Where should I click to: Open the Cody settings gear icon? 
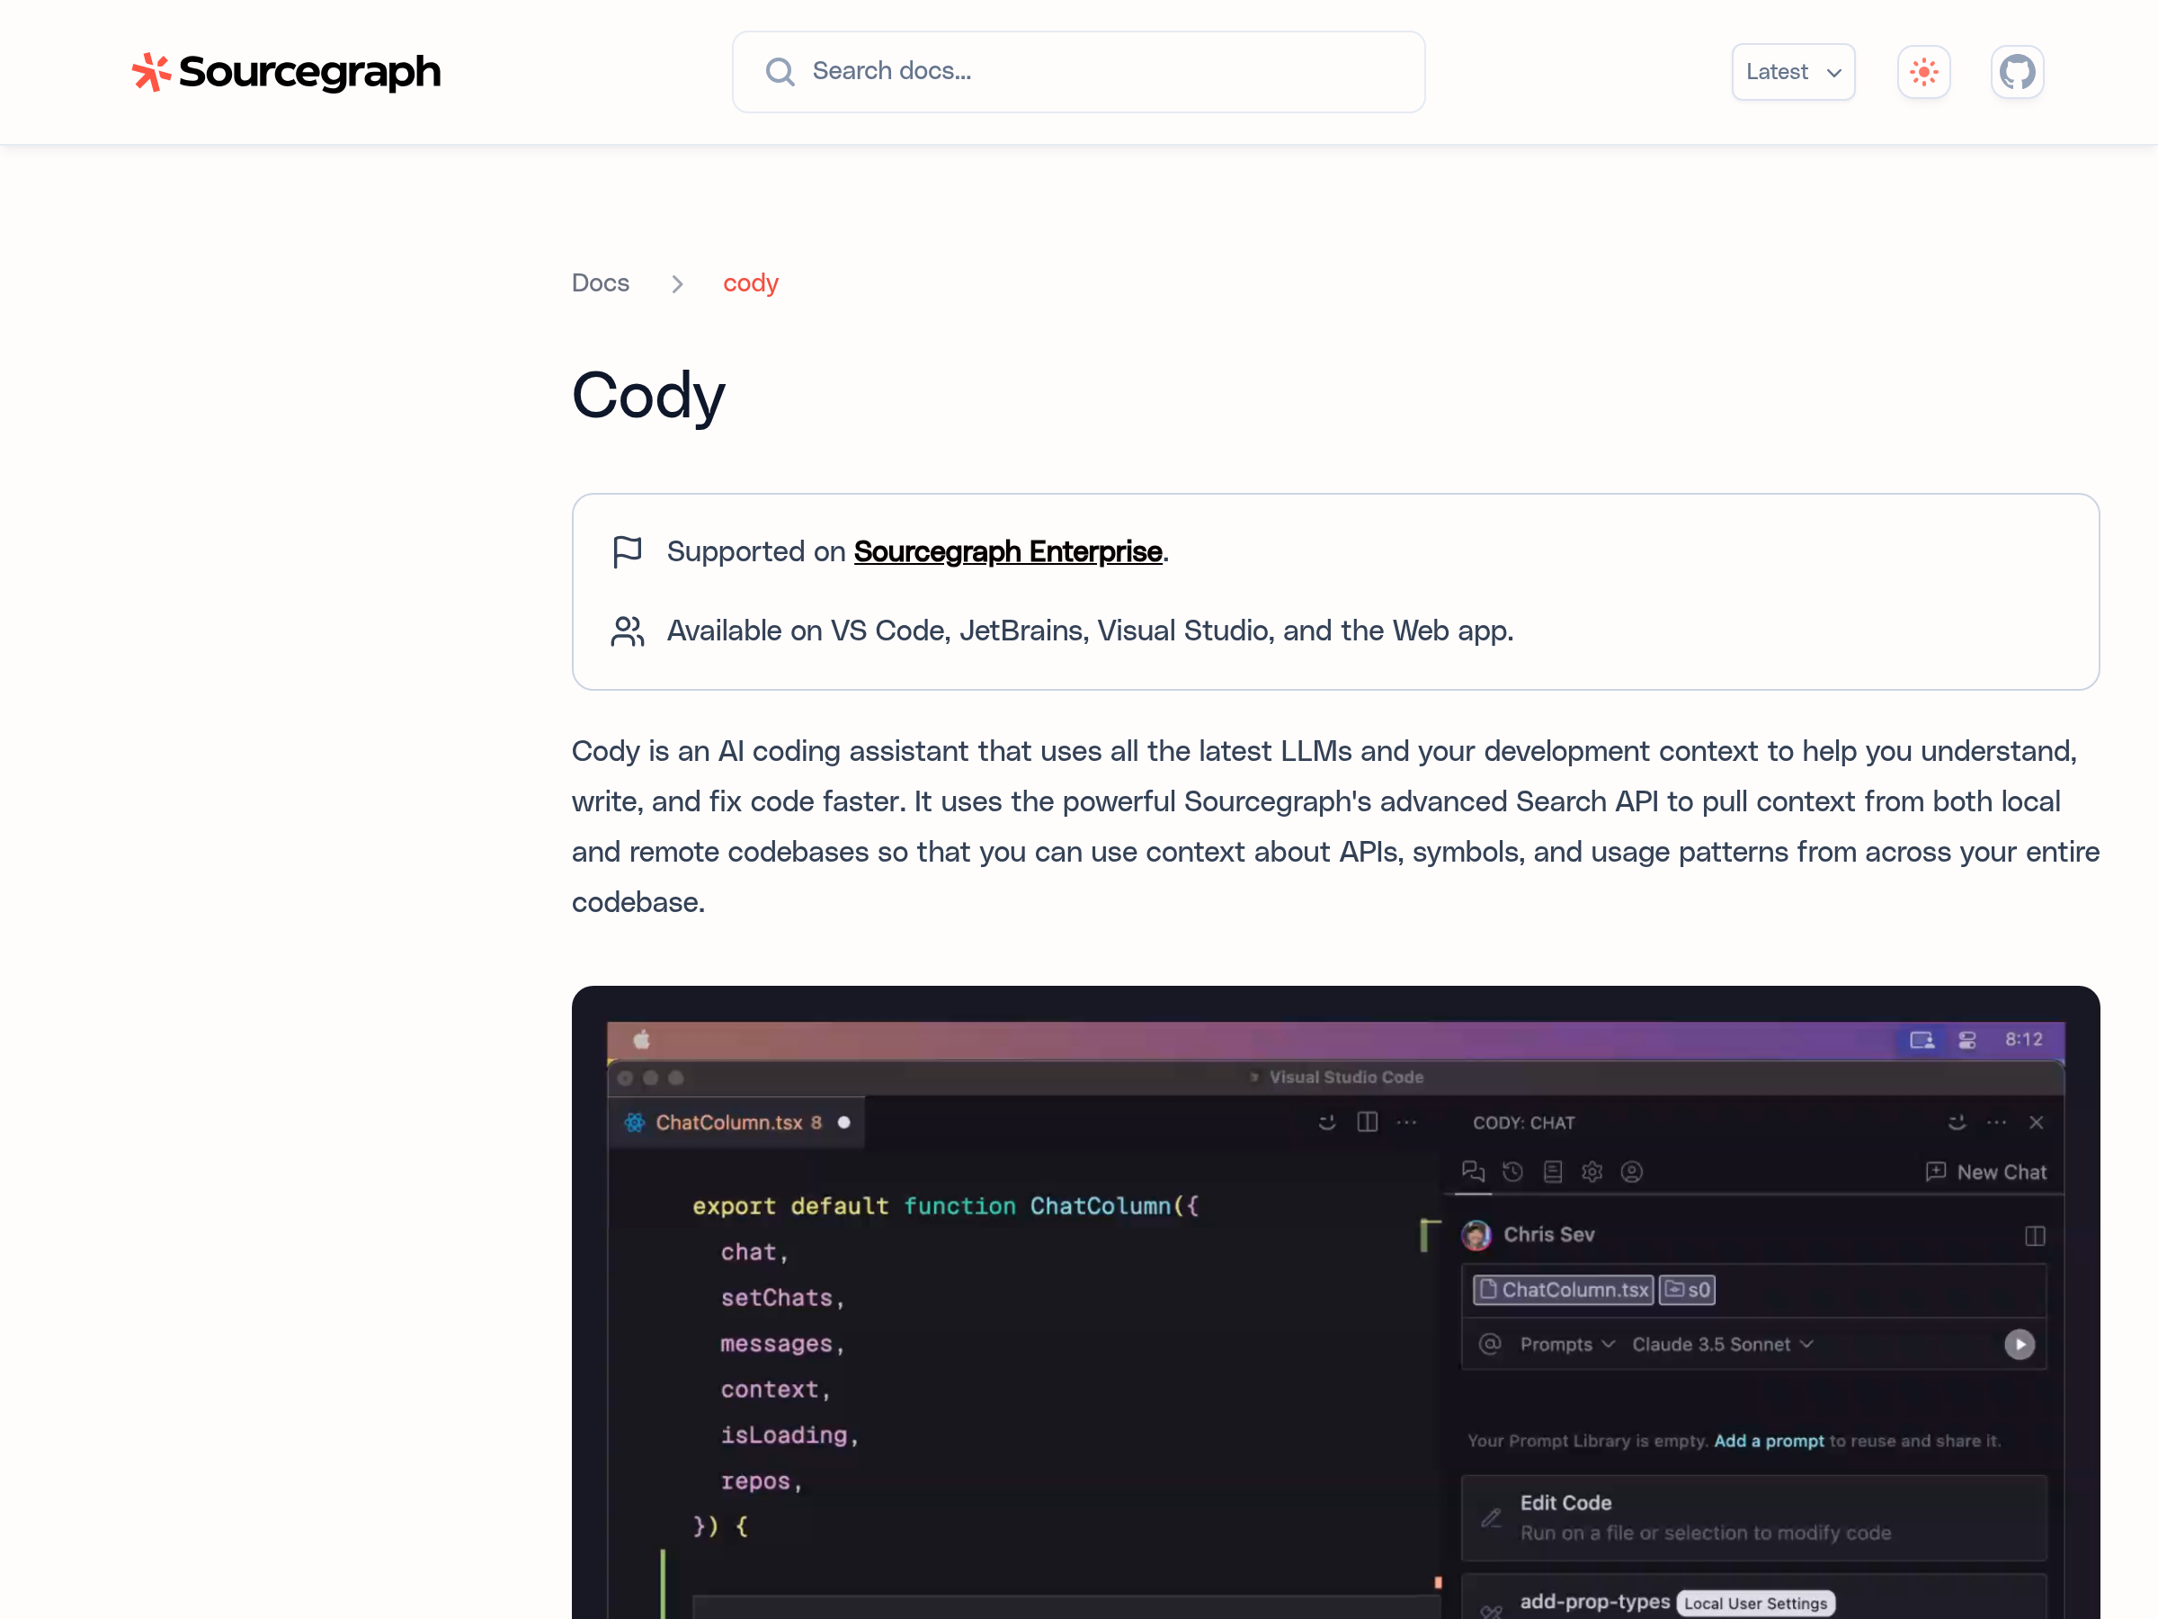click(1592, 1171)
